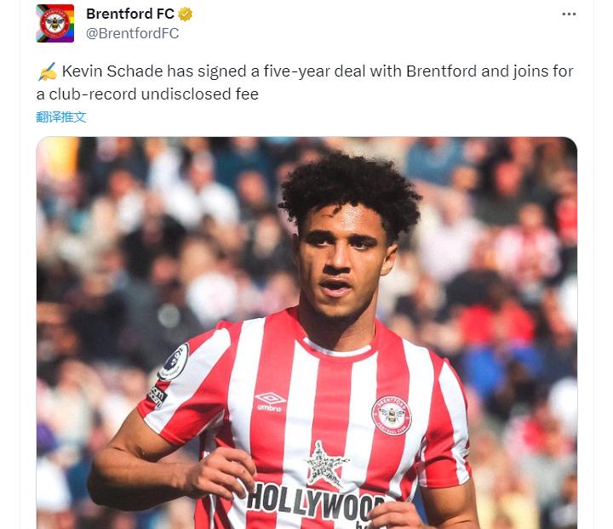Open the Kevin Schade photo full size
613x529 pixels.
[x=306, y=333]
